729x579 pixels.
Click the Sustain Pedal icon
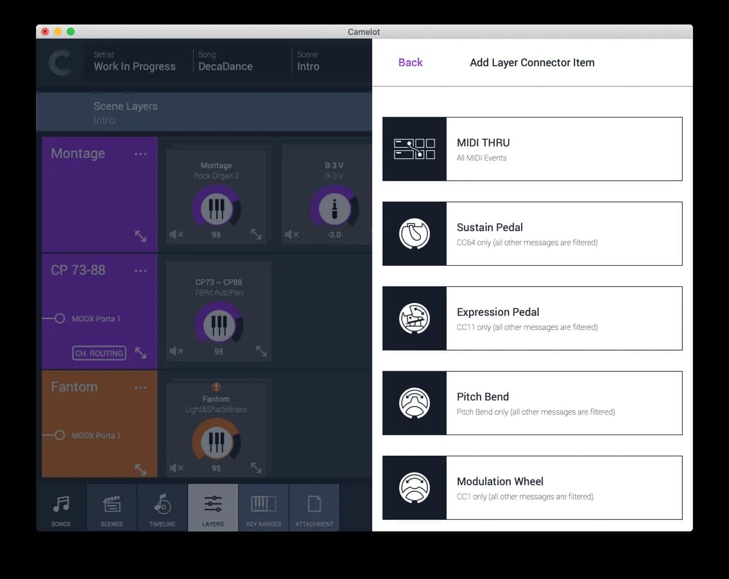(x=414, y=233)
